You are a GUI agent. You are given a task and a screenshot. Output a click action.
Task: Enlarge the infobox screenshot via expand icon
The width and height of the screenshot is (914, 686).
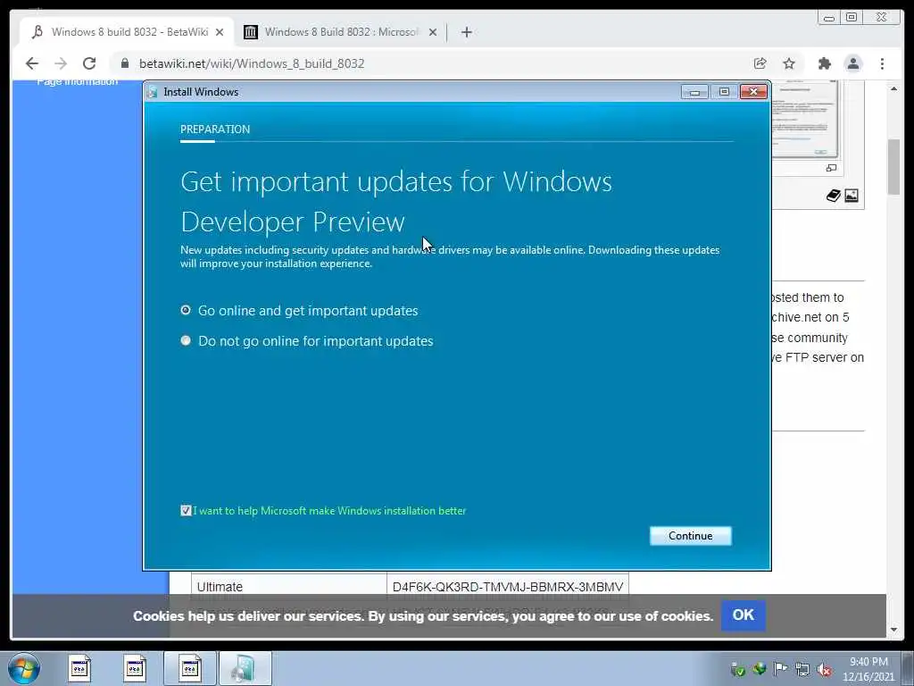[831, 168]
